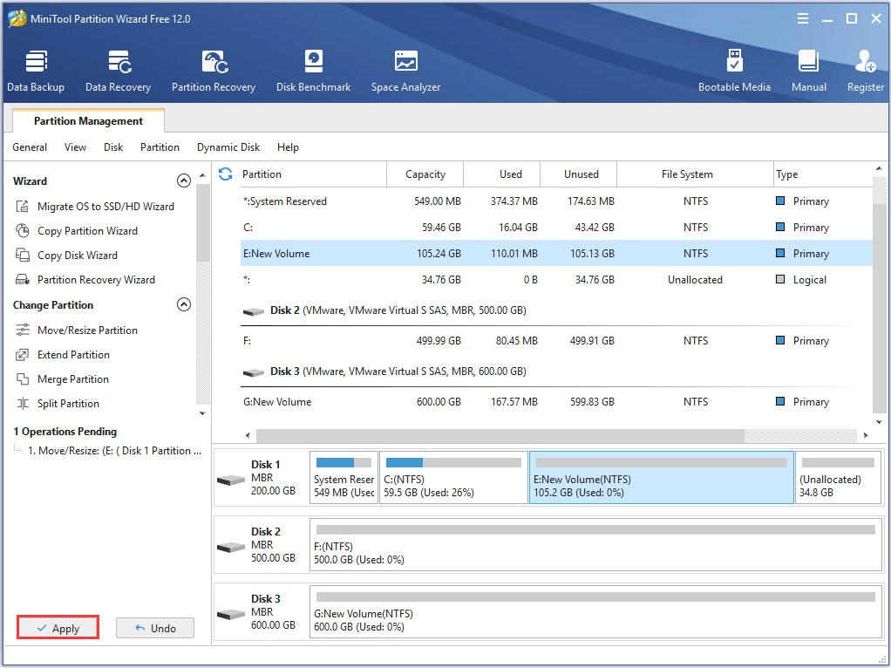Launch Copy Disk Wizard

pos(67,256)
